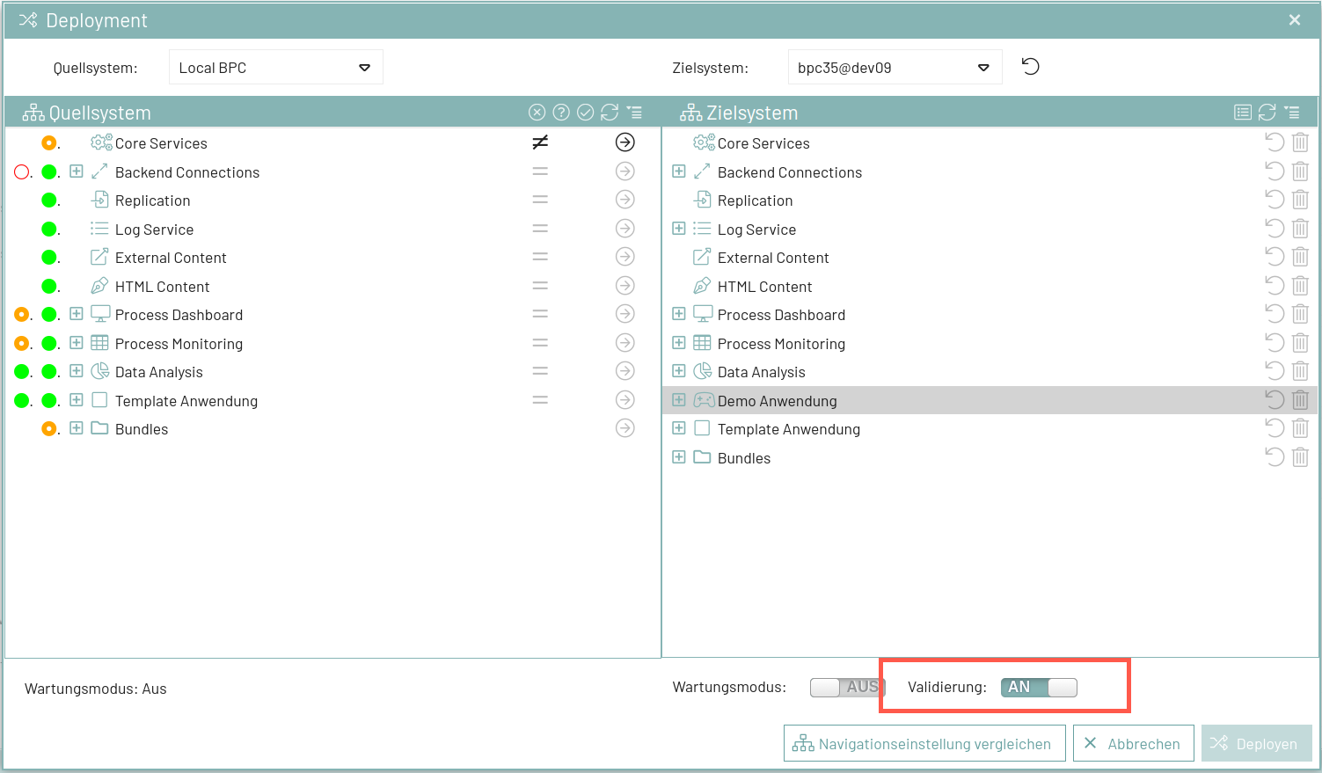Click the deploy arrow for Backend Connections
Image resolution: width=1322 pixels, height=773 pixels.
click(625, 171)
